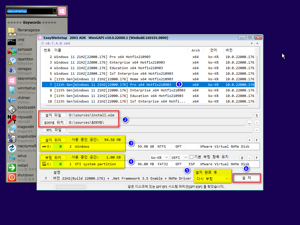Sort by Arch column header

coord(195,50)
